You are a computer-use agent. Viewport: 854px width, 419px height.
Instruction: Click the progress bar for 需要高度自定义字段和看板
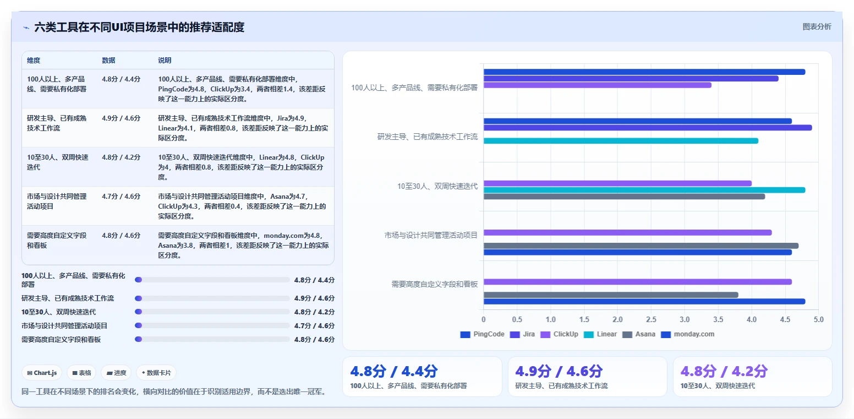click(x=212, y=339)
